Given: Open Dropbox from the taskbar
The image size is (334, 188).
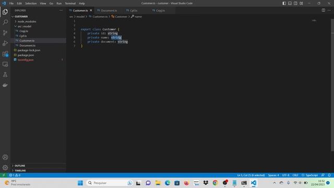Looking at the screenshot, I should (206, 183).
